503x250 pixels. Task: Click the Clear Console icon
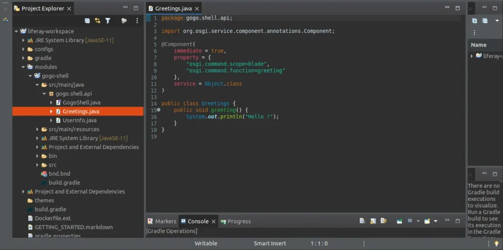point(362,221)
